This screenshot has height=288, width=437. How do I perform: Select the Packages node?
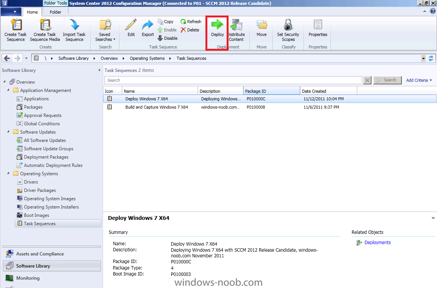point(30,107)
